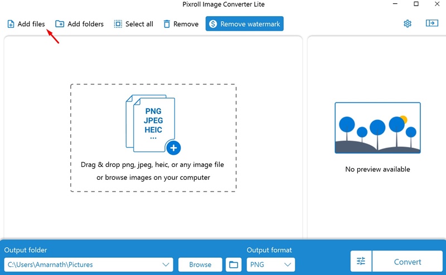Click the chevron beside the Pictures path
This screenshot has height=275, width=446.
166,264
